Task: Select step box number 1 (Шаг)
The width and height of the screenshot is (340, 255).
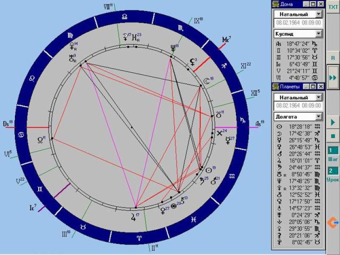Action: 333,150
